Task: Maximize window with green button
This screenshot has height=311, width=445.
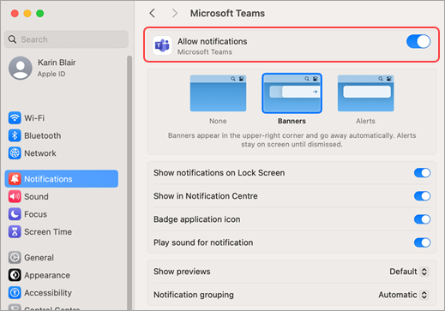Action: click(x=40, y=14)
